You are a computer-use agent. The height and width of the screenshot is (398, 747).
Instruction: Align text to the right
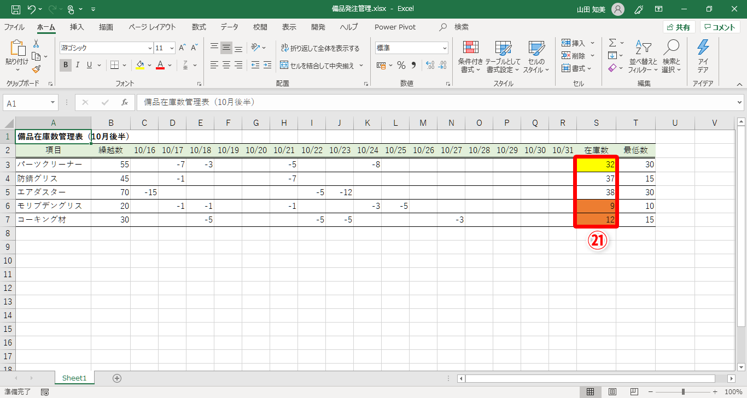click(x=238, y=65)
